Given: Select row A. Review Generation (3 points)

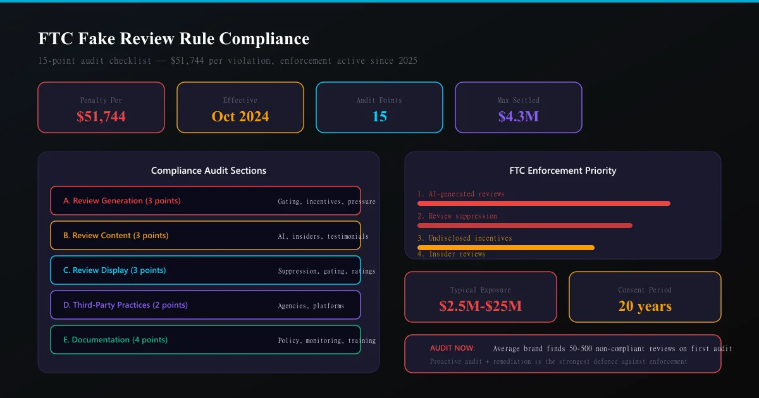Looking at the screenshot, I should (x=206, y=201).
